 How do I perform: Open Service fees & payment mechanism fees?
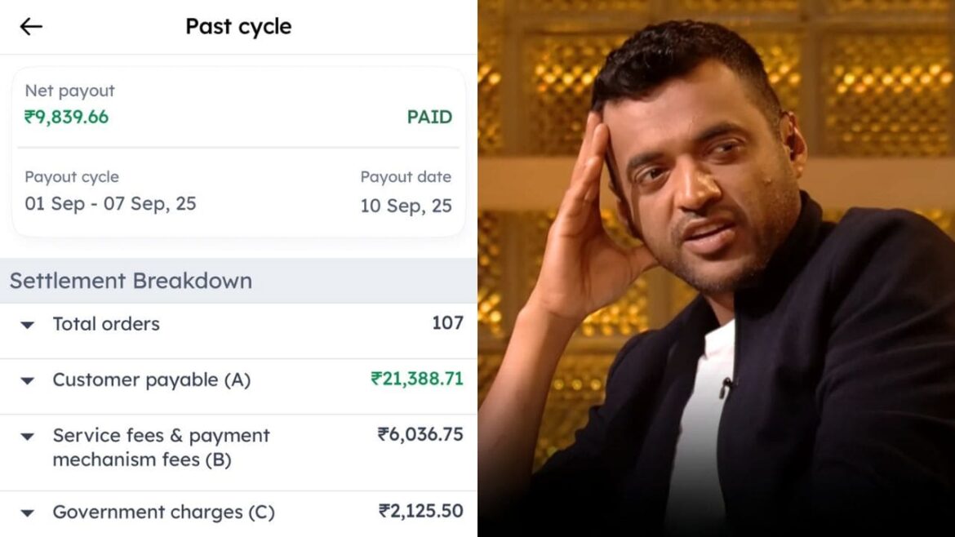point(161,447)
